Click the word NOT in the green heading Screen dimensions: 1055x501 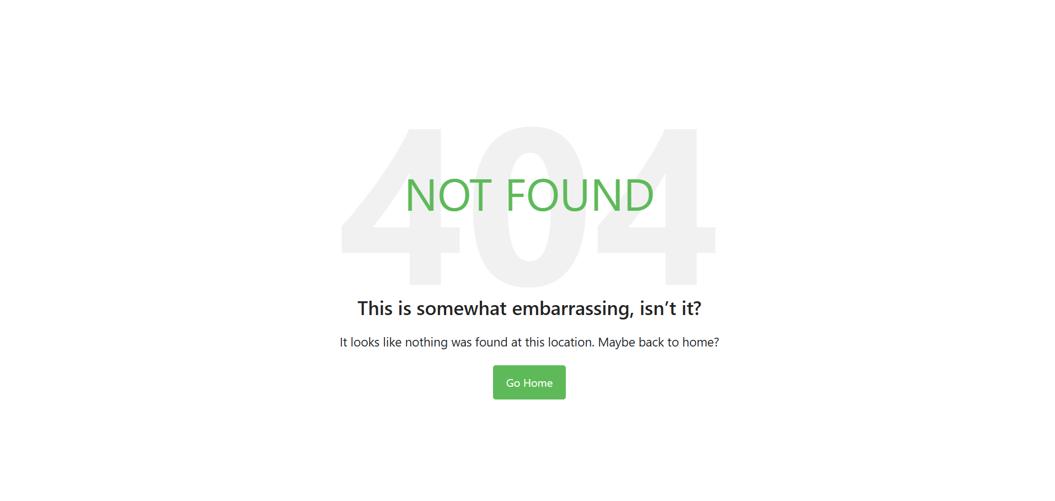tap(448, 195)
